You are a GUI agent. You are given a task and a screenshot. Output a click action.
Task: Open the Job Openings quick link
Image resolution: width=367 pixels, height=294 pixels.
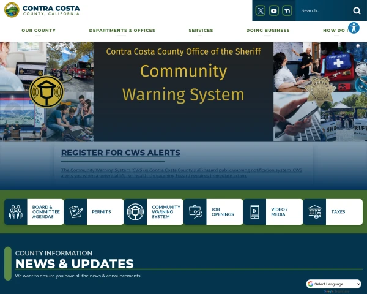tap(213, 212)
